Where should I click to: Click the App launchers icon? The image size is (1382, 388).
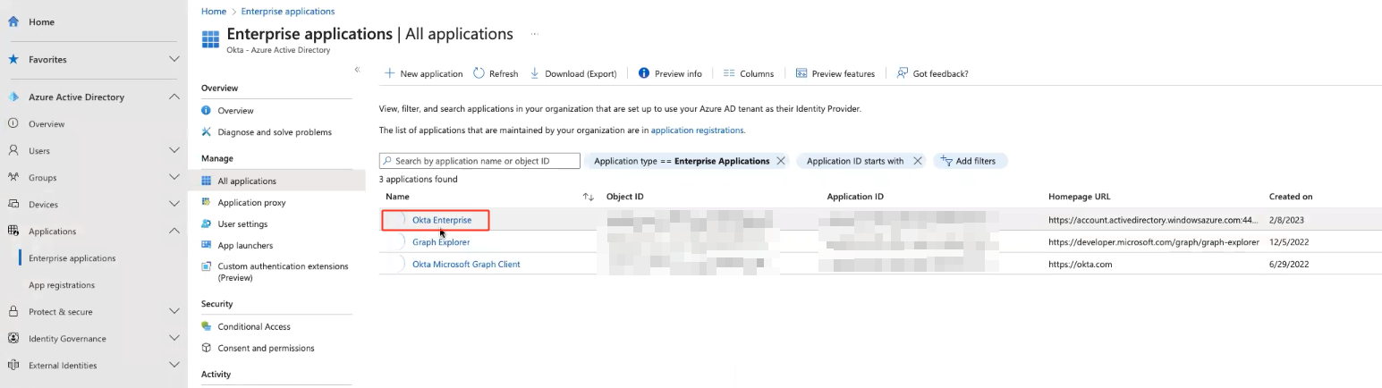(x=207, y=245)
